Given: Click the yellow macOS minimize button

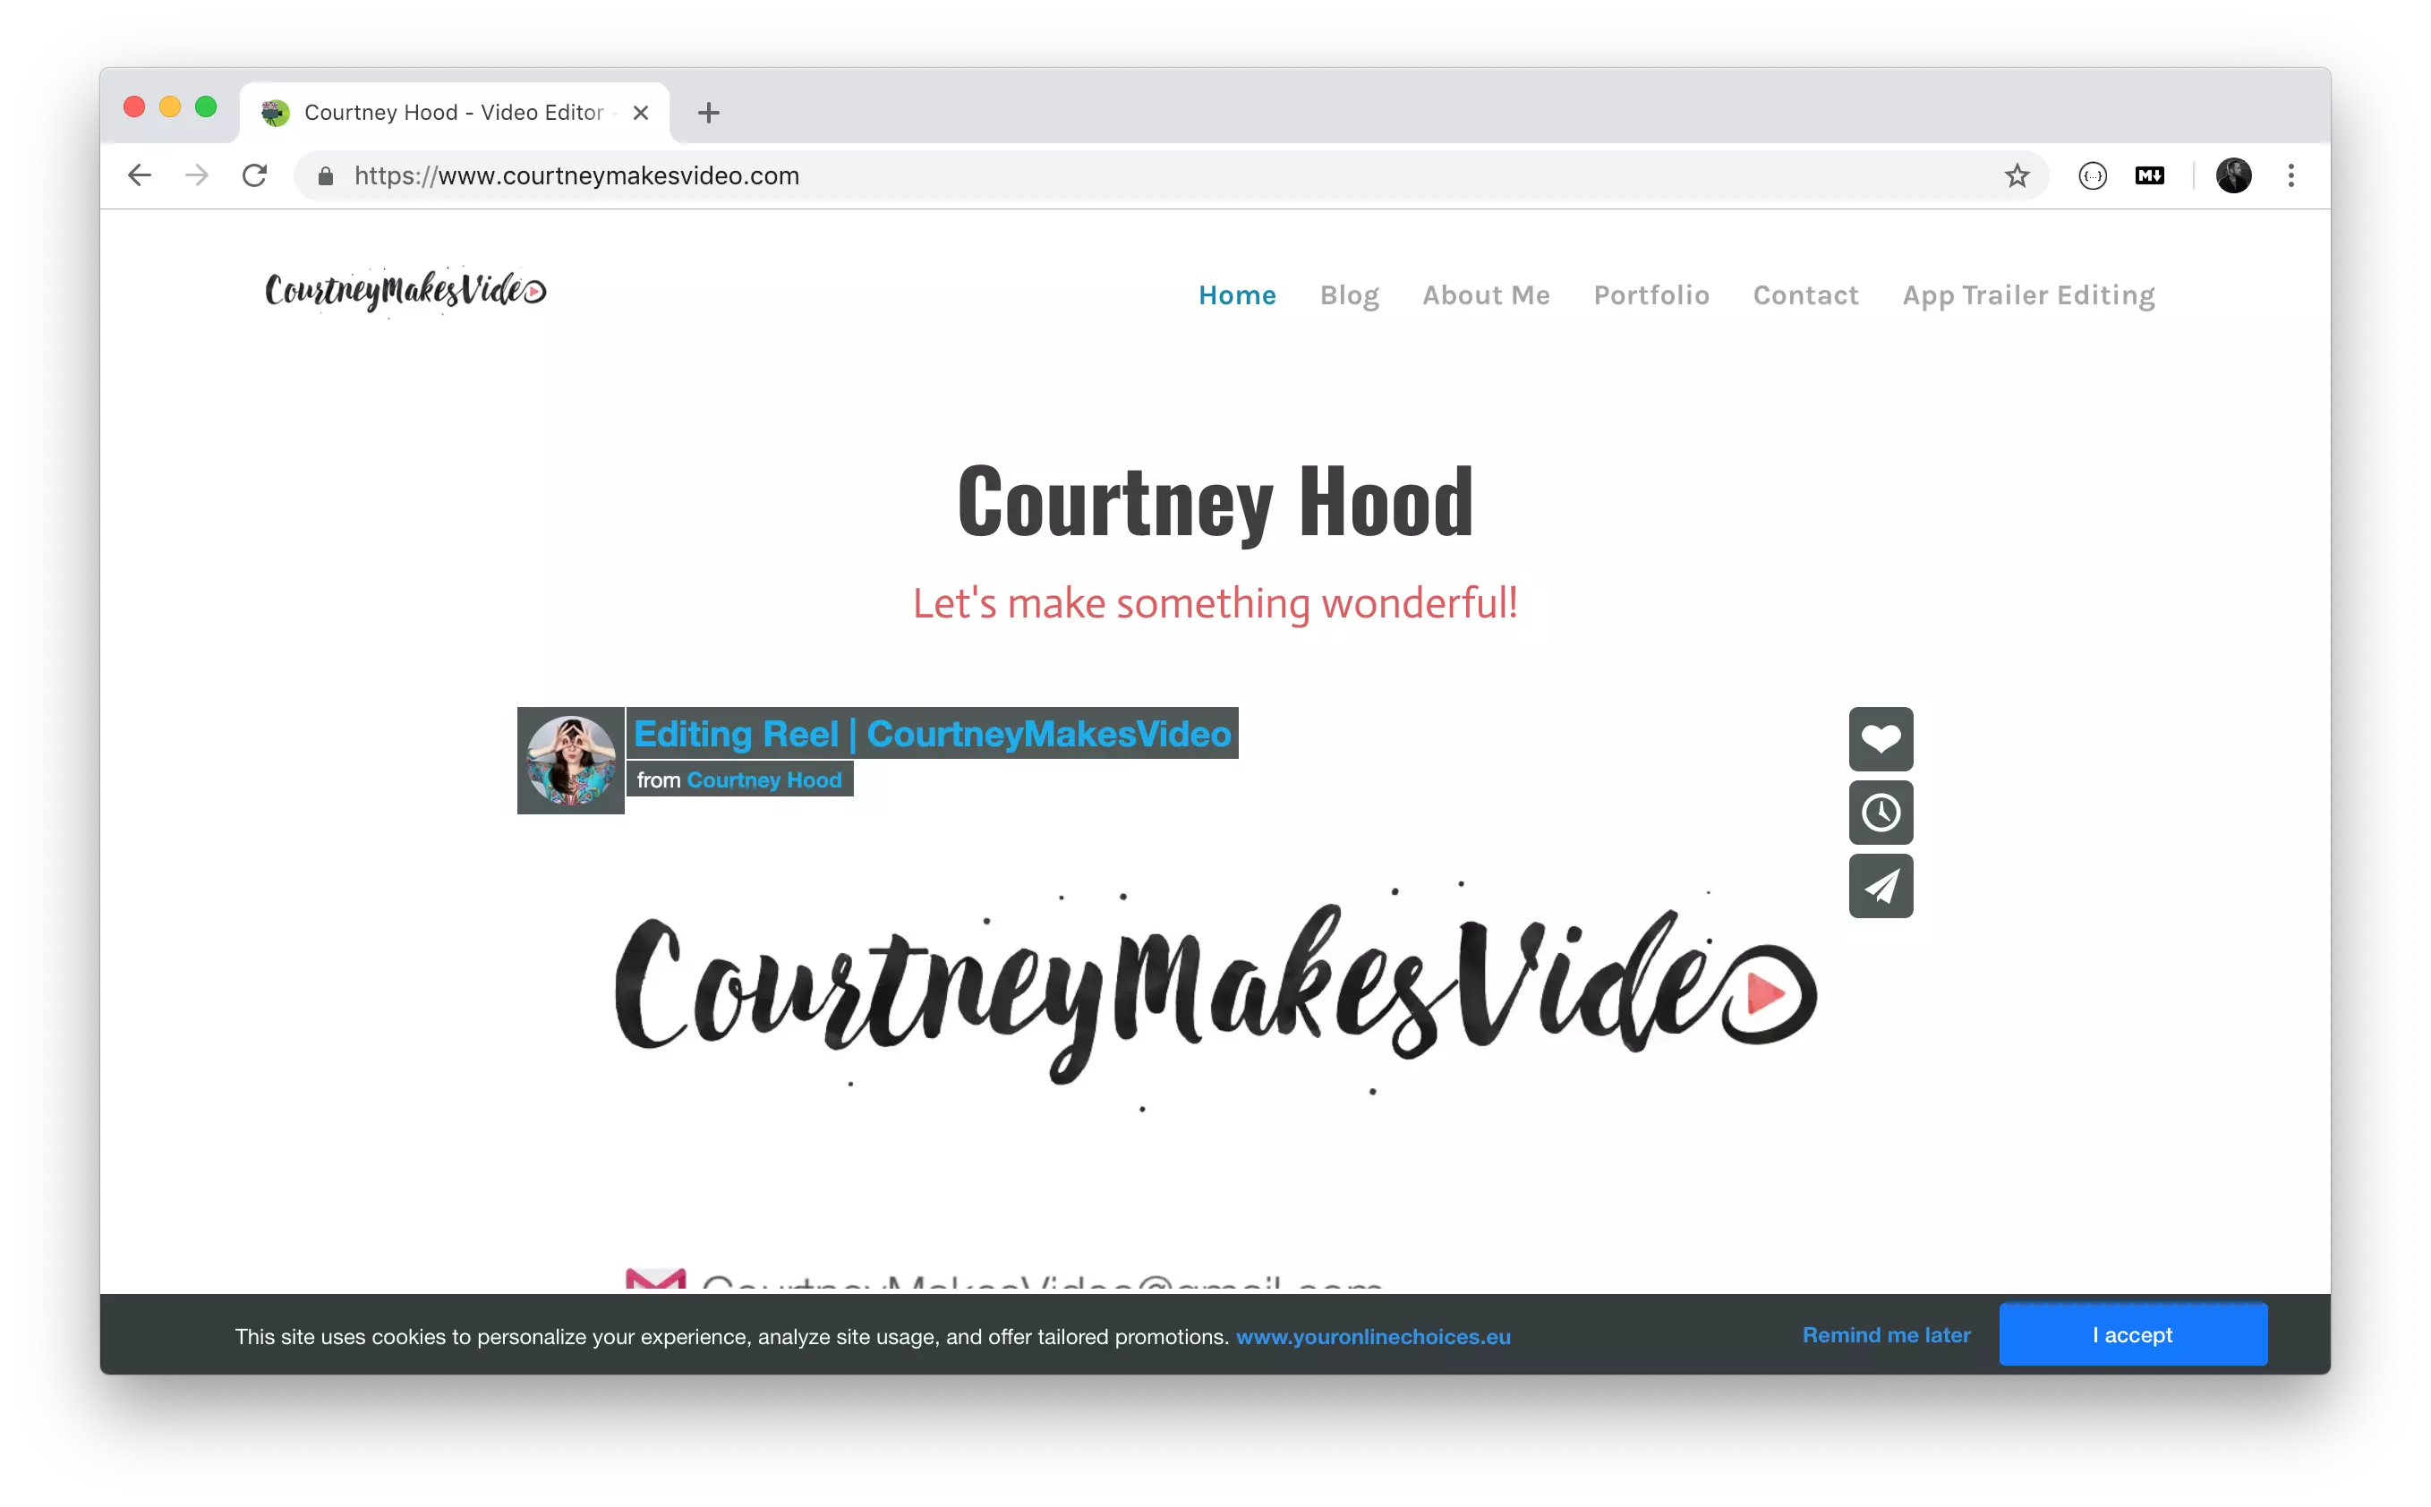Looking at the screenshot, I should click(x=169, y=107).
